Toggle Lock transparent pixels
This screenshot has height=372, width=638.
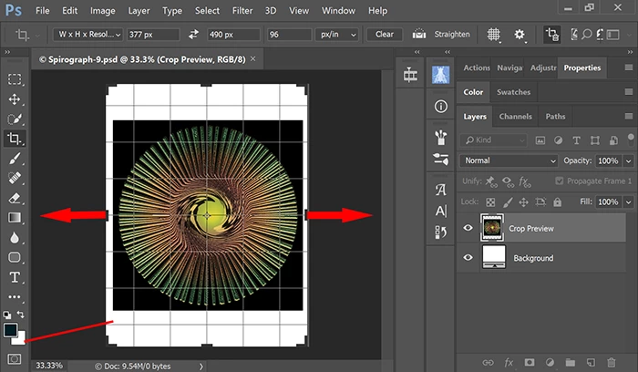click(490, 201)
